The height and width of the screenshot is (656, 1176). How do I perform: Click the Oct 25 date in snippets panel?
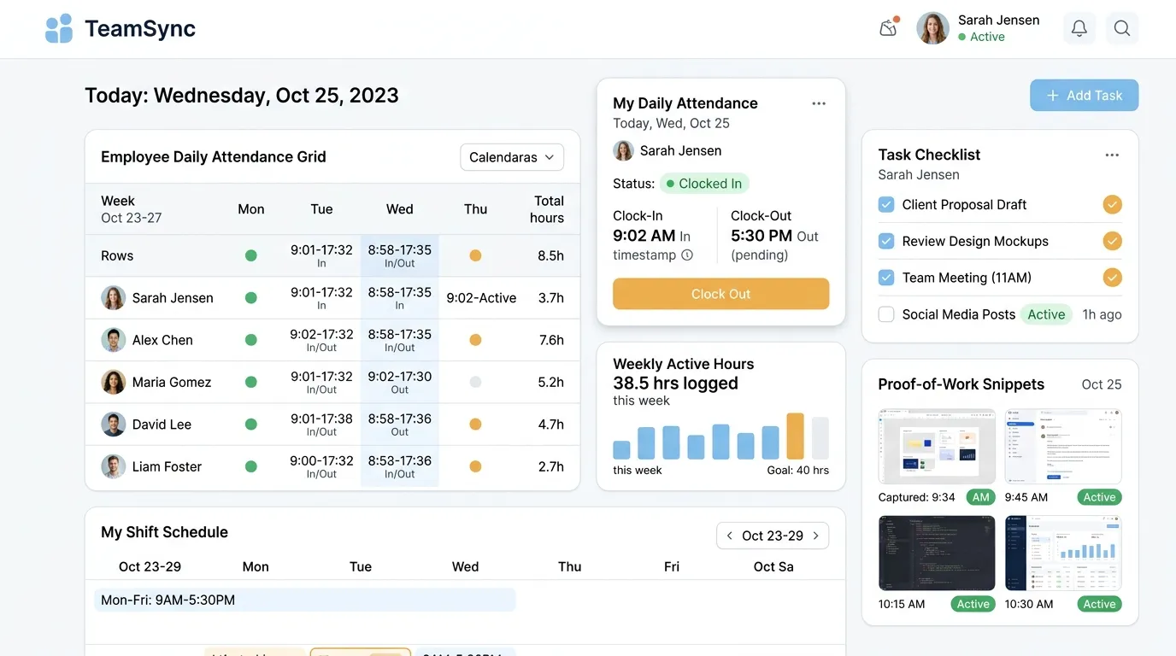[x=1102, y=384]
